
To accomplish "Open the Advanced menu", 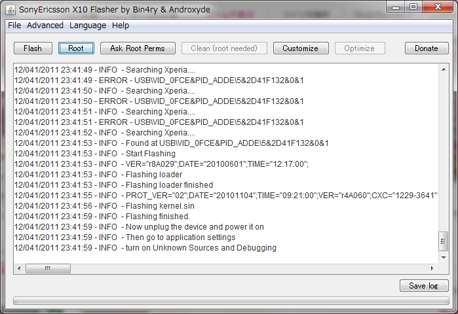I will click(x=45, y=26).
